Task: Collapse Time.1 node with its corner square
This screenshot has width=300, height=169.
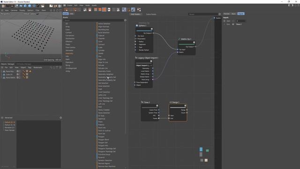Action: click(157, 106)
